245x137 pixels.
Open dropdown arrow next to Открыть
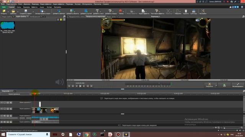(8, 11)
